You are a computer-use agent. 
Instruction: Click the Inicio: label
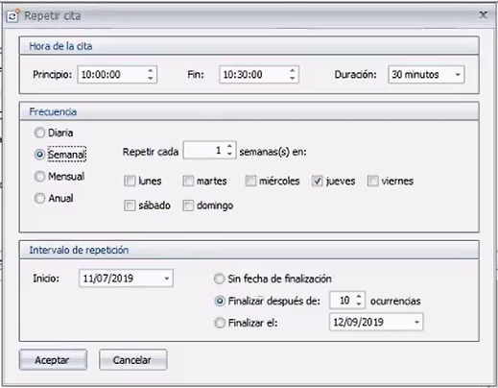click(46, 279)
